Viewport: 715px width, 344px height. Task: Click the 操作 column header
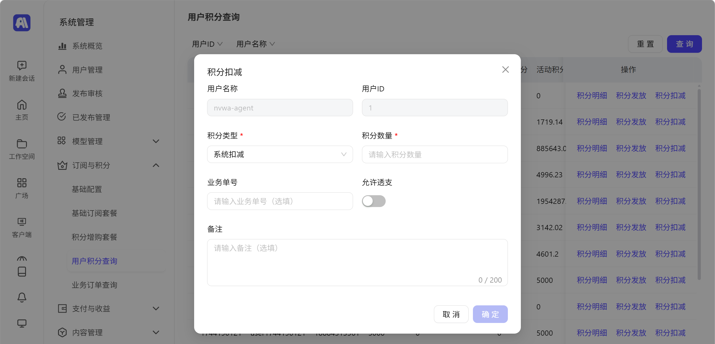pos(628,69)
